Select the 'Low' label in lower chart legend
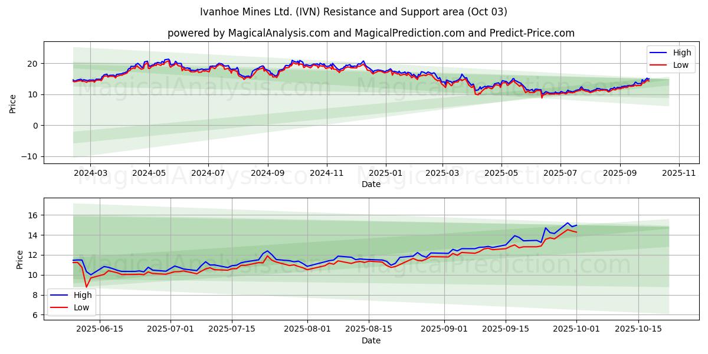Viewport: 708px width, 354px height. click(x=81, y=307)
